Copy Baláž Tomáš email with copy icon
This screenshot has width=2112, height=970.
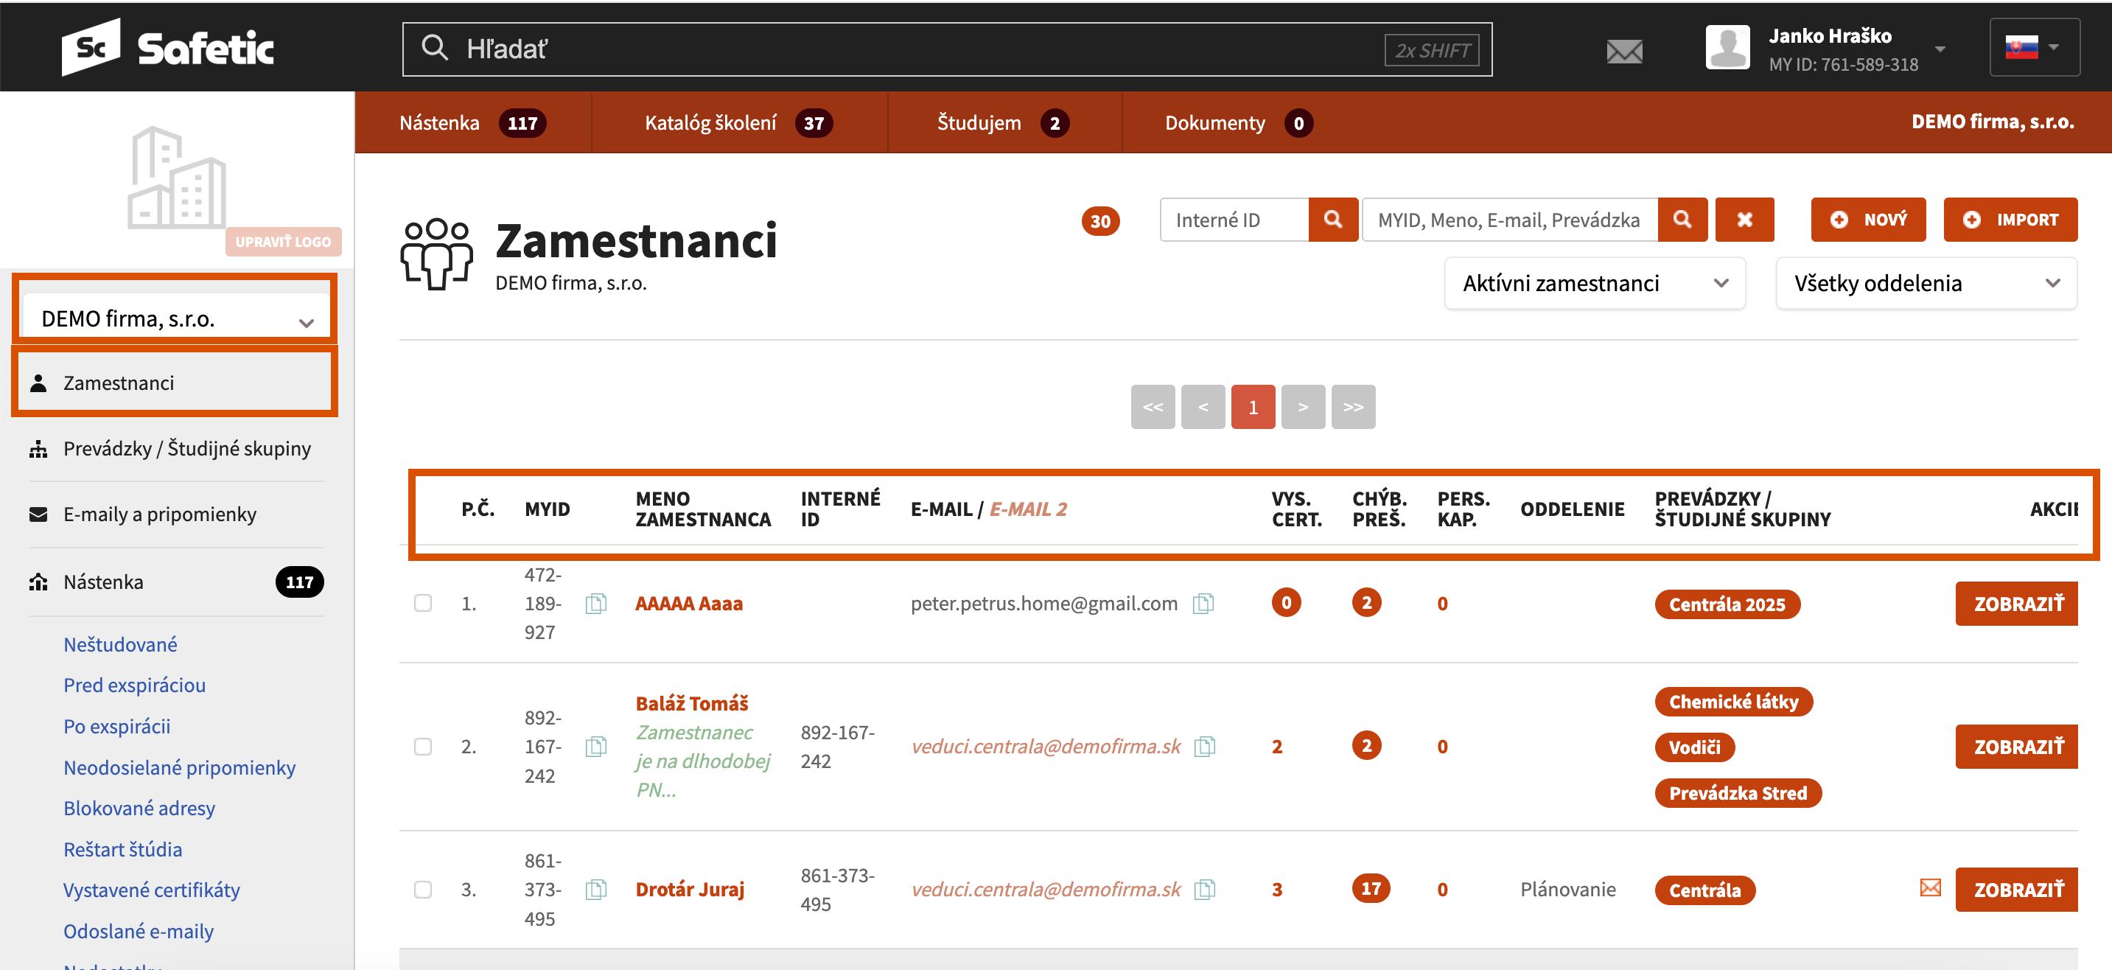pos(1204,746)
